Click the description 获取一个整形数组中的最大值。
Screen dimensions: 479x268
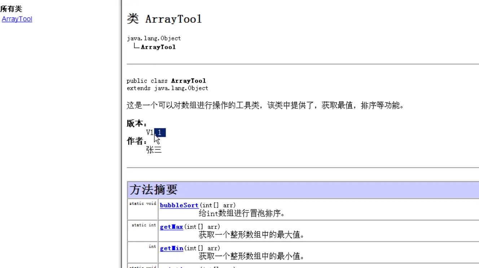pos(252,235)
